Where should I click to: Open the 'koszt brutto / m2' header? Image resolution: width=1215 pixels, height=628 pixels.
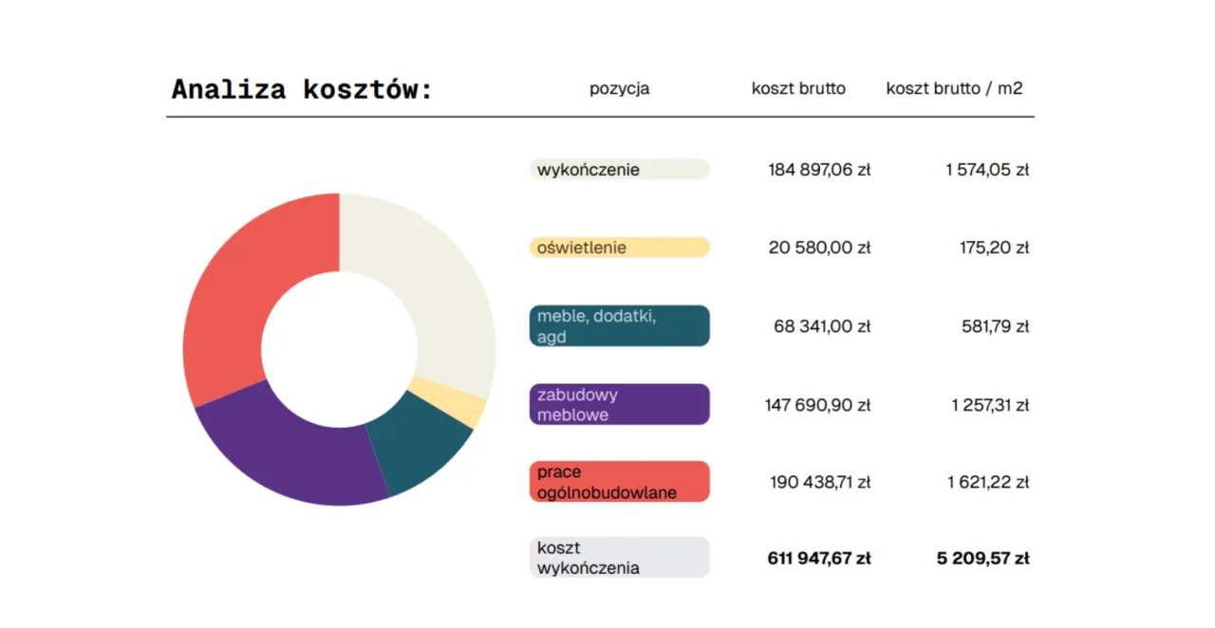click(954, 88)
